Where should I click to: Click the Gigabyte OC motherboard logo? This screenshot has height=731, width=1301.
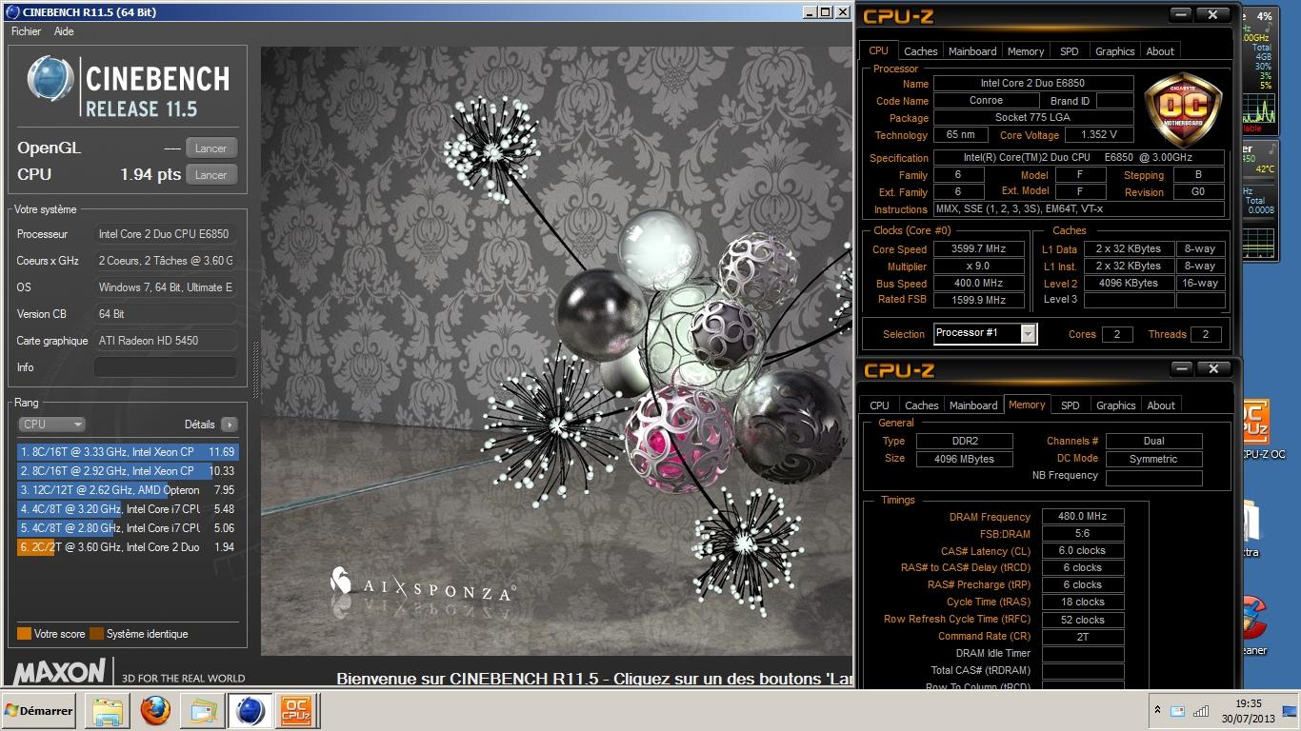coord(1182,109)
